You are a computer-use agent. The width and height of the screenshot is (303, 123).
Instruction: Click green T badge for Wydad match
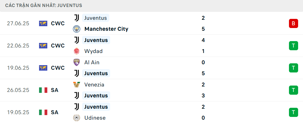(x=293, y=46)
